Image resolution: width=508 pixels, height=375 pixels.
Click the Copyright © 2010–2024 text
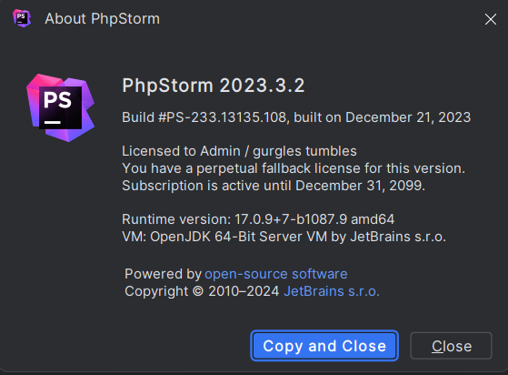(x=202, y=291)
